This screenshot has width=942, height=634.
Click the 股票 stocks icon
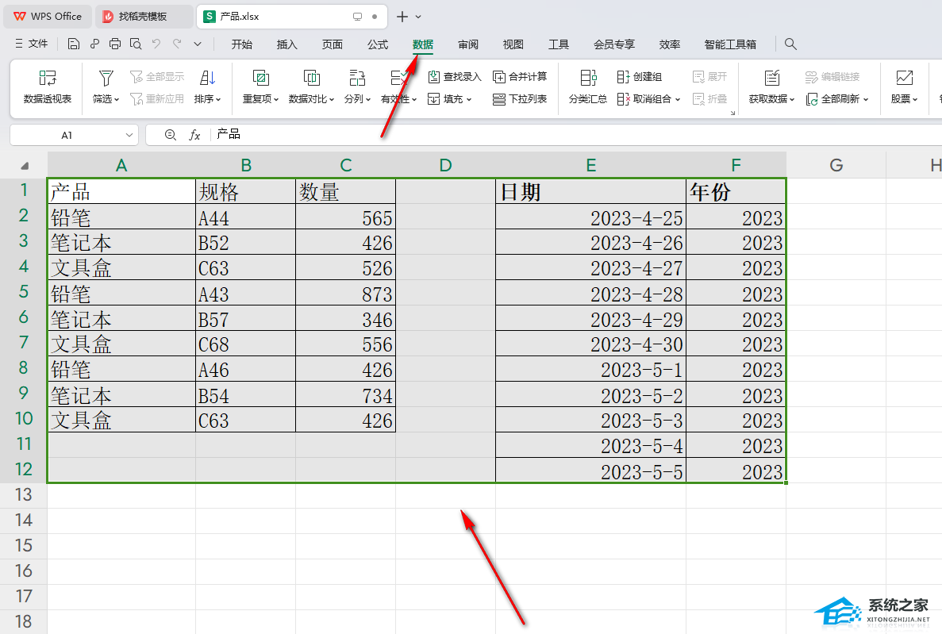click(904, 78)
